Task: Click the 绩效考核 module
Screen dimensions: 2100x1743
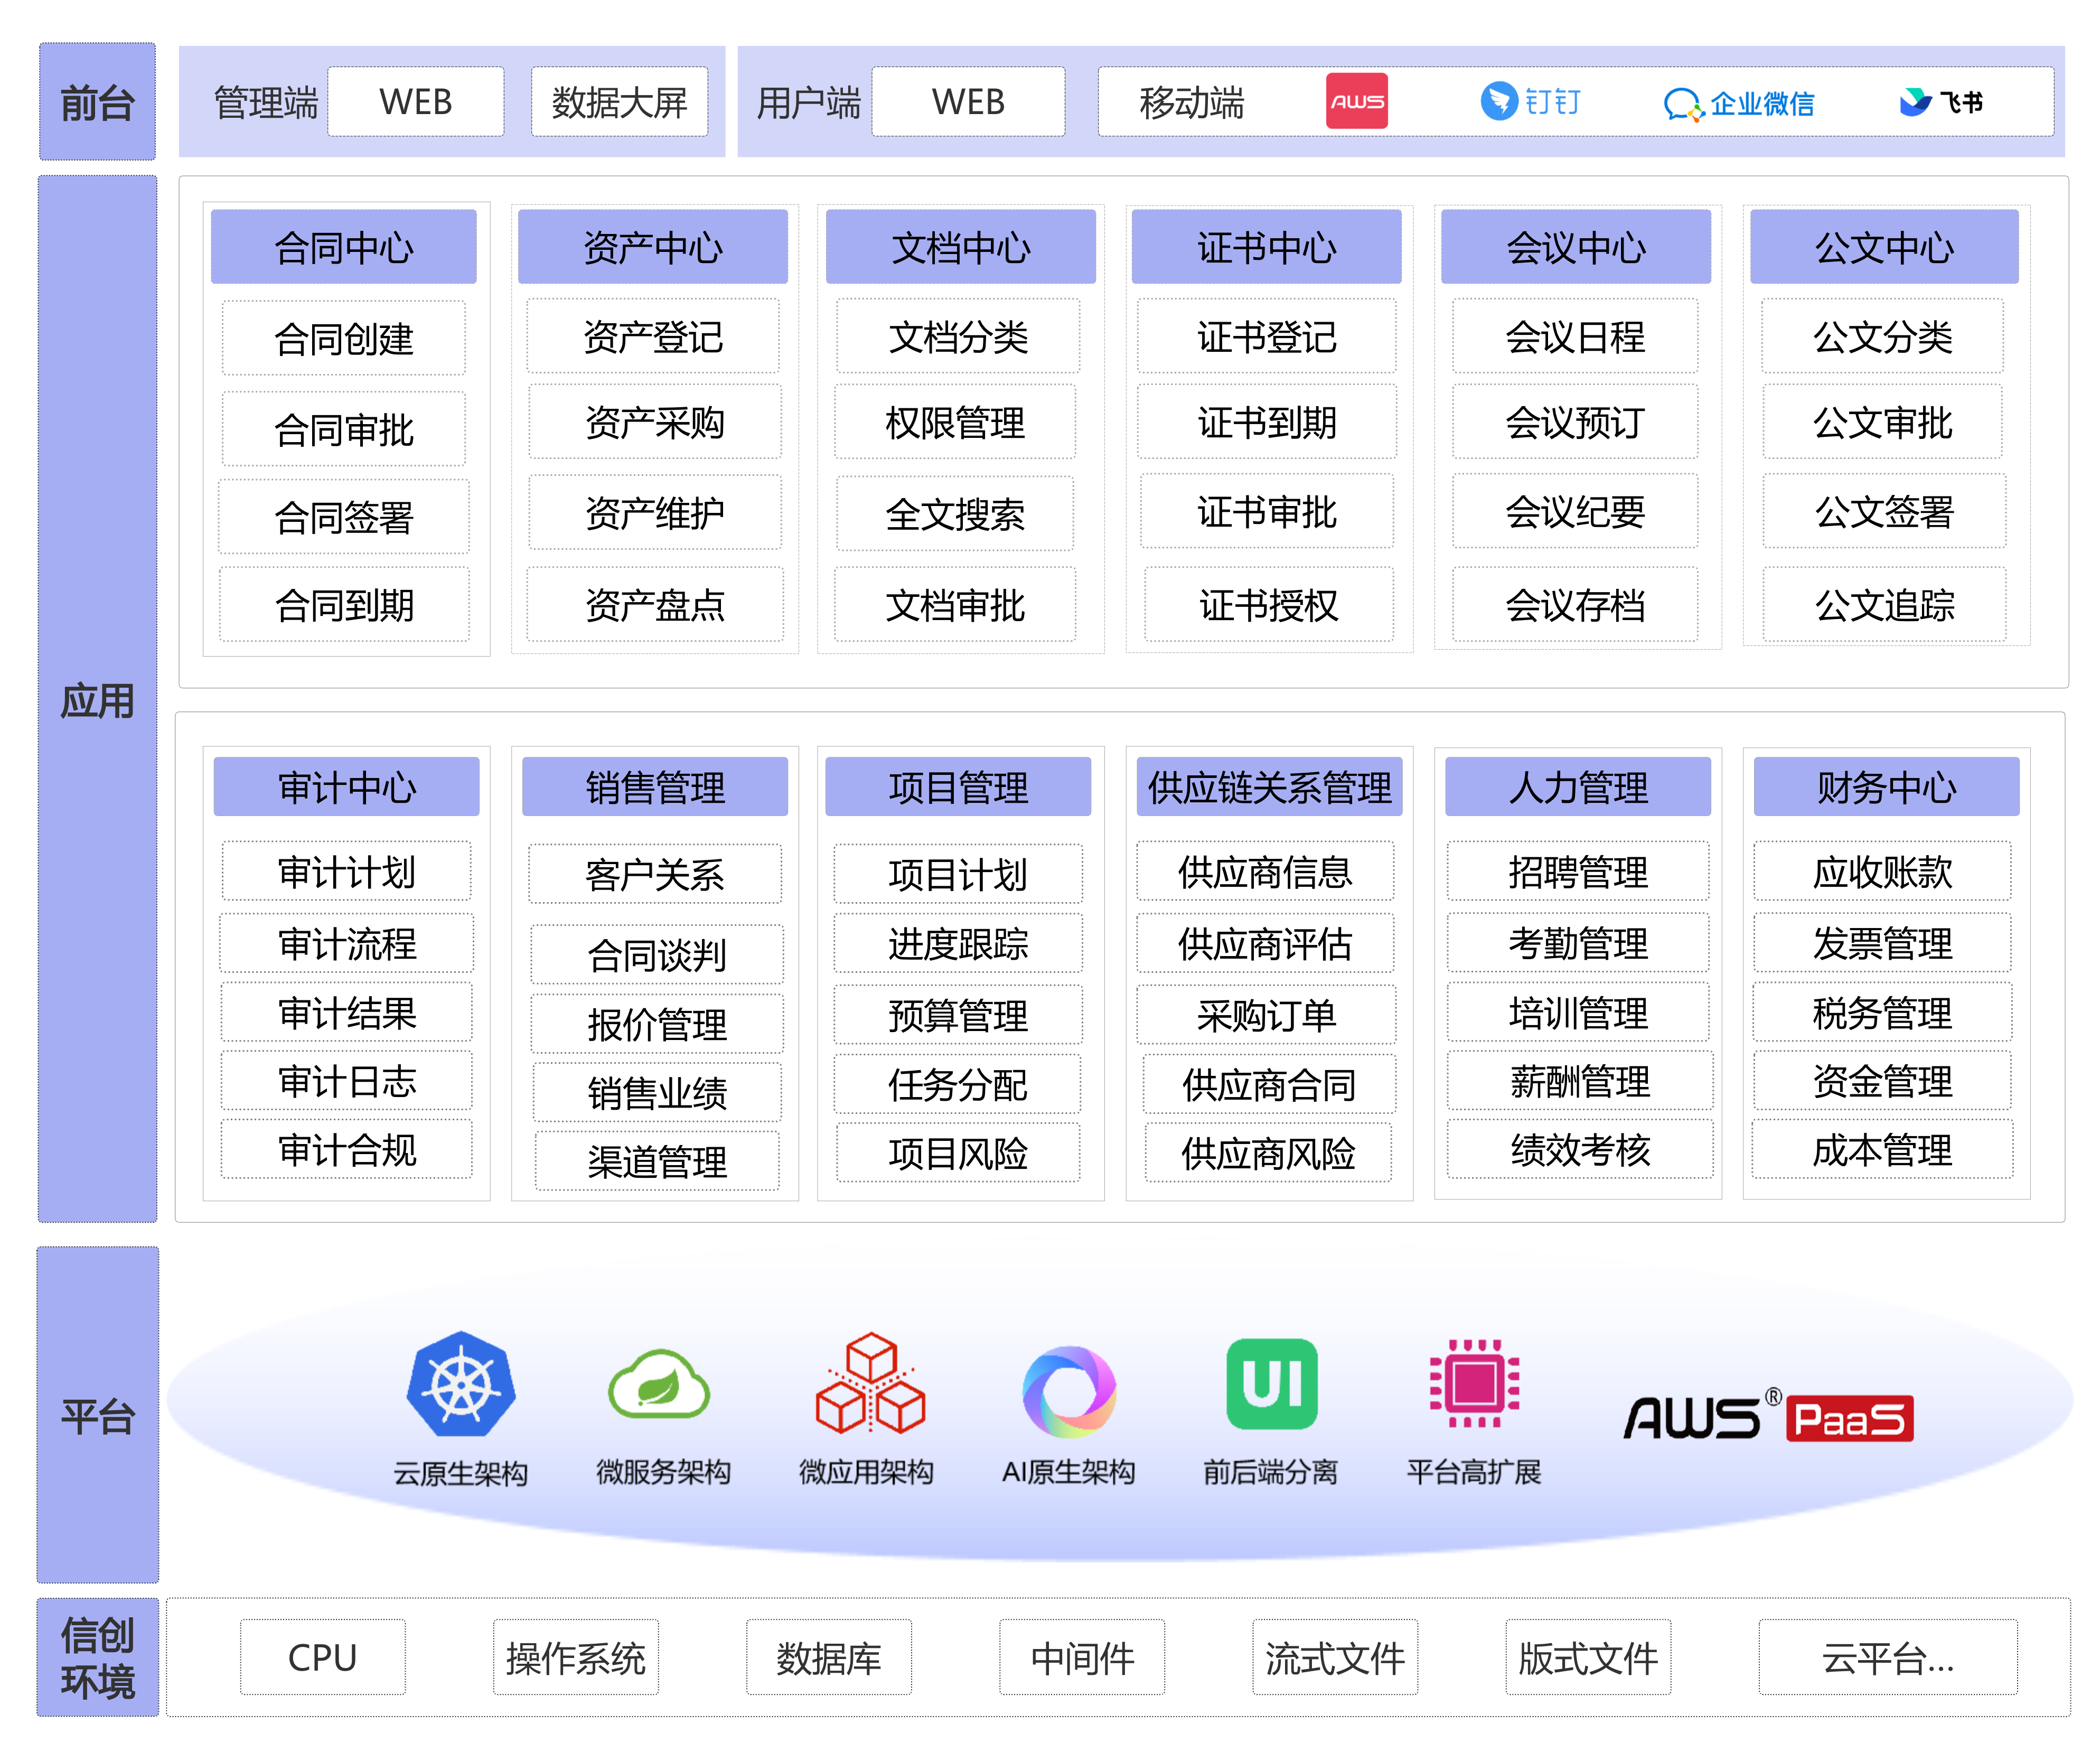Action: 1580,1149
